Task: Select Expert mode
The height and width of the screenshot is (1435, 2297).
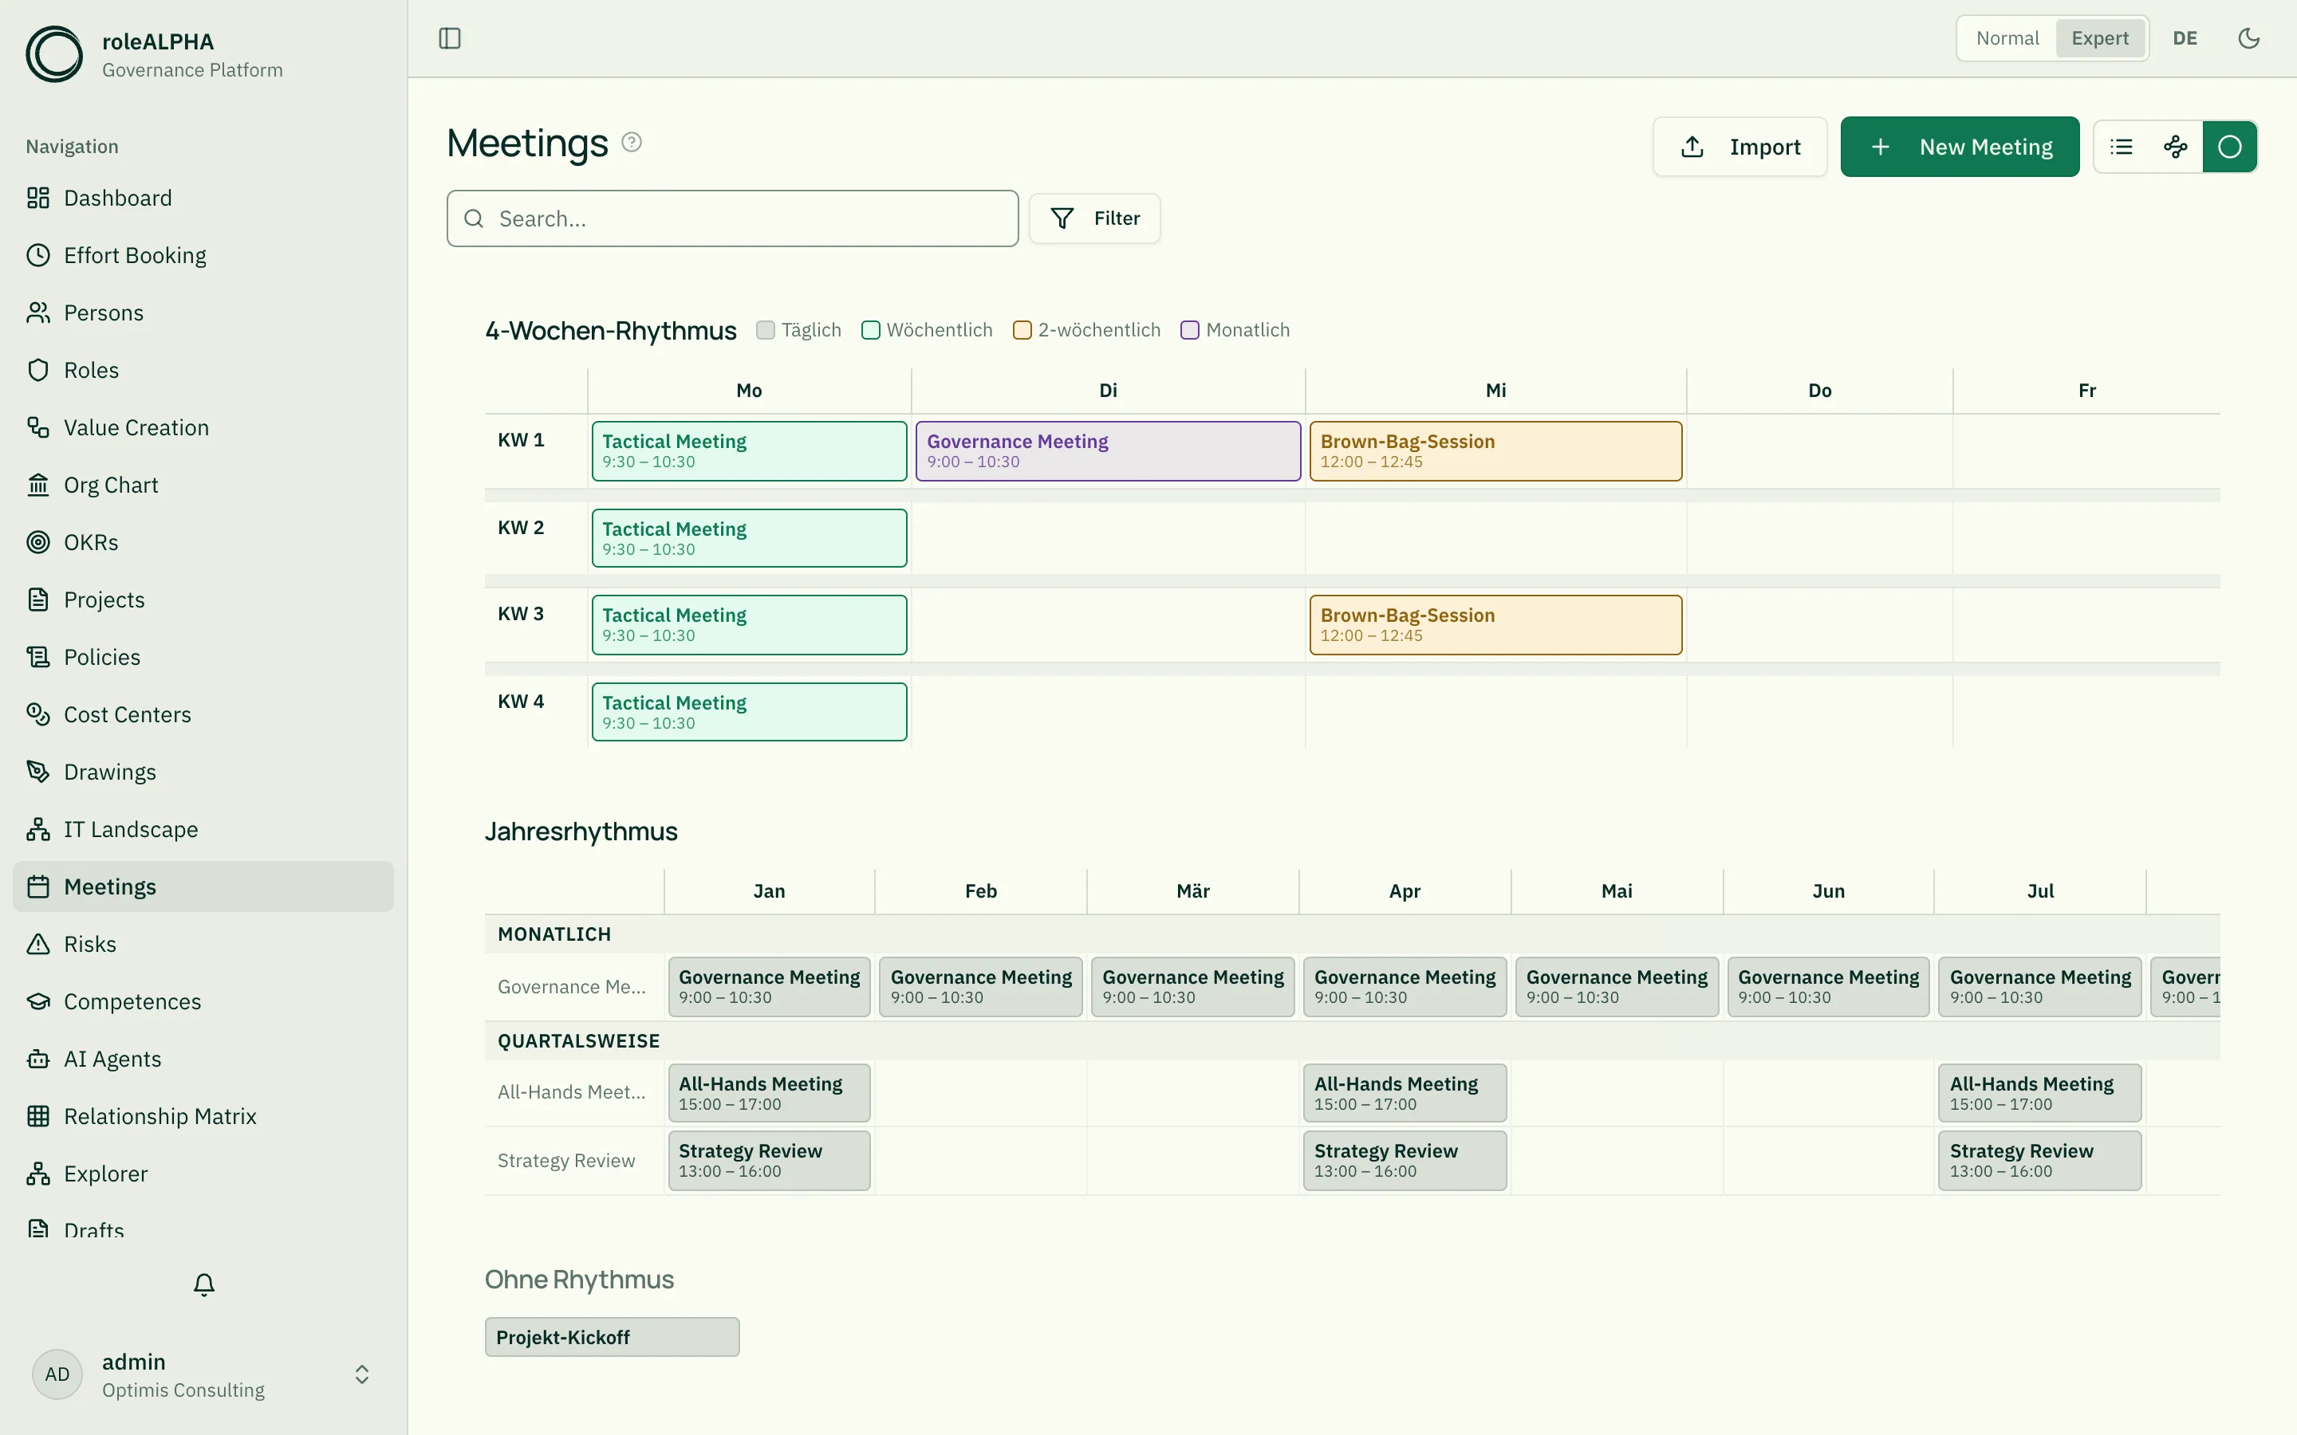Action: 2099,38
